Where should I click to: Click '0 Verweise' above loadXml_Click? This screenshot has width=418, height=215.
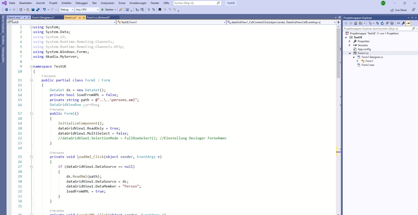click(x=57, y=153)
